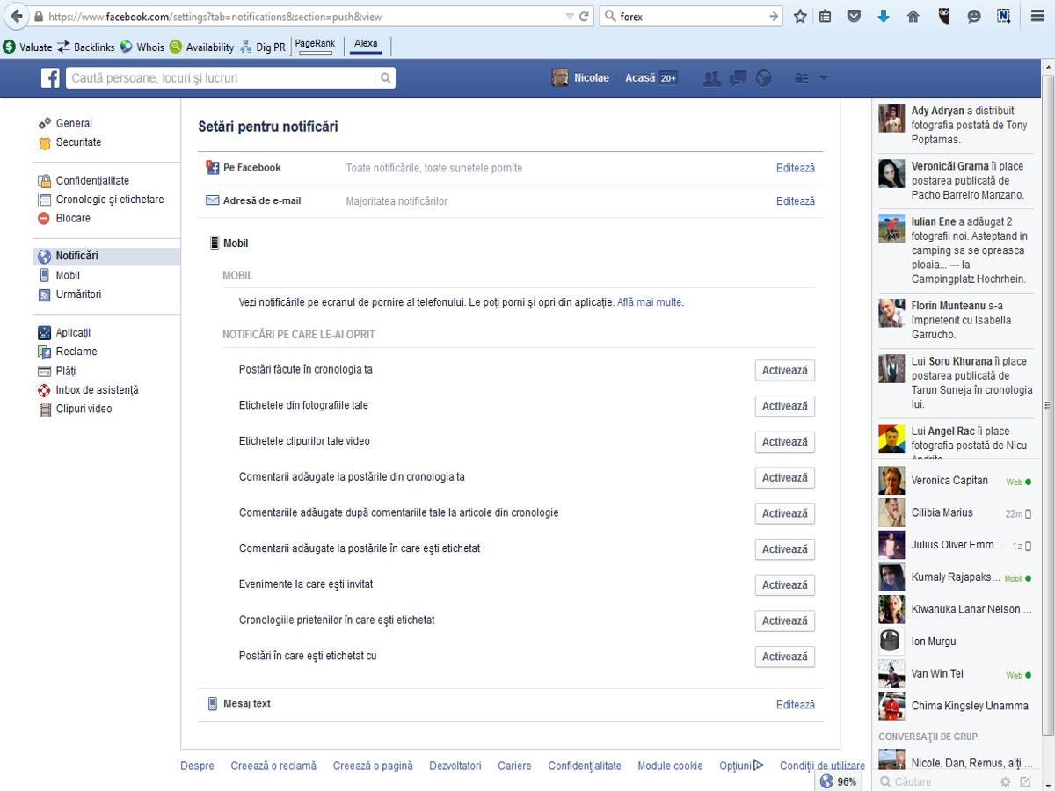
Task: Open downloads arrow icon
Action: pyautogui.click(x=884, y=16)
